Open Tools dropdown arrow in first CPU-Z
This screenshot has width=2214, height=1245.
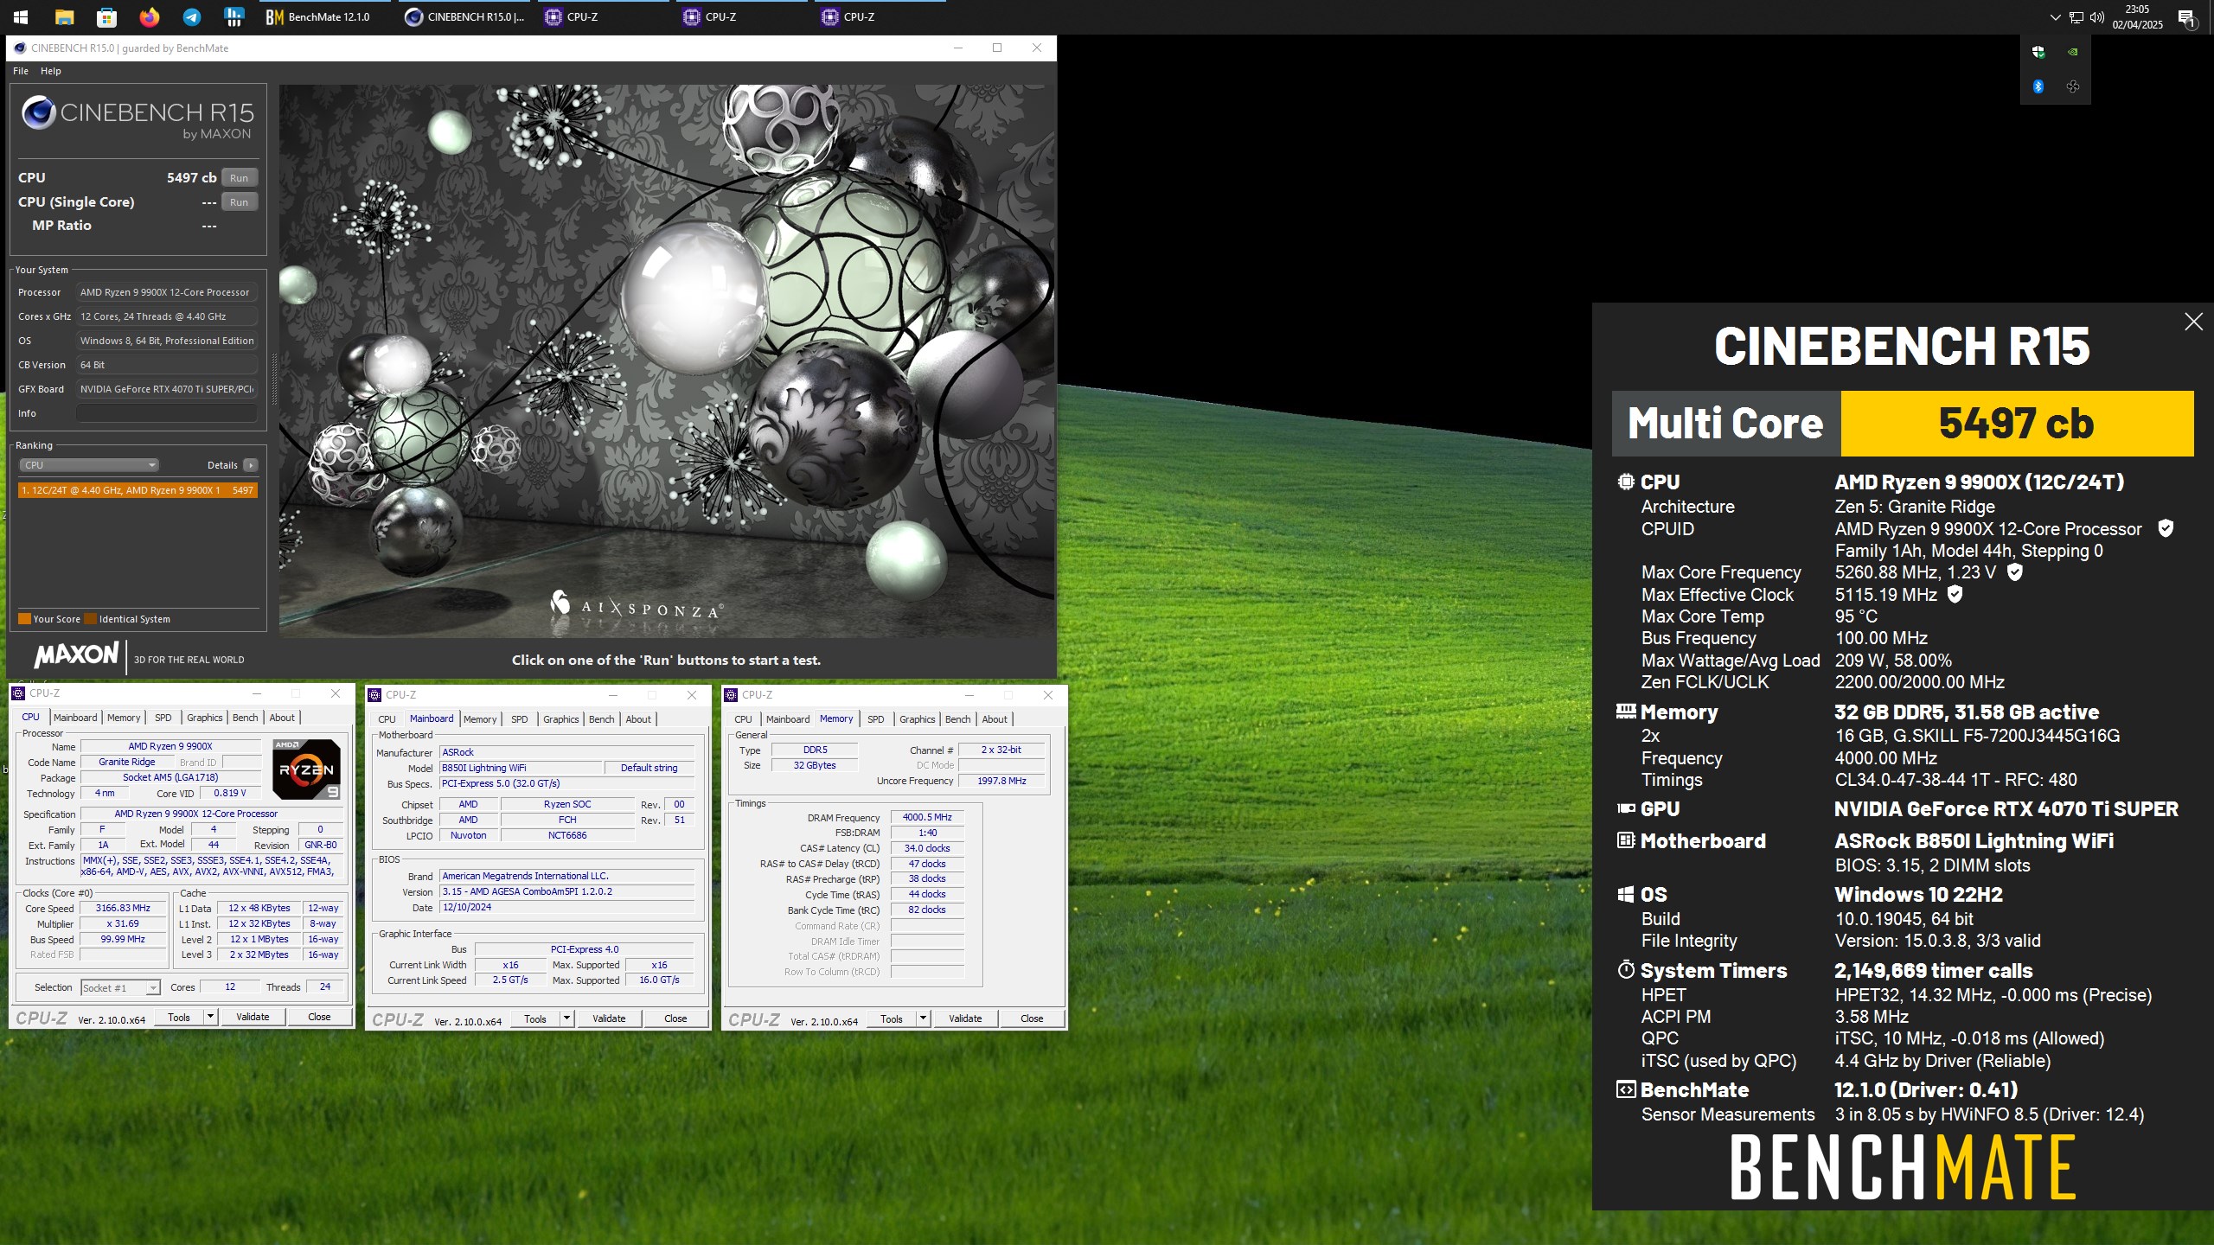click(210, 1017)
